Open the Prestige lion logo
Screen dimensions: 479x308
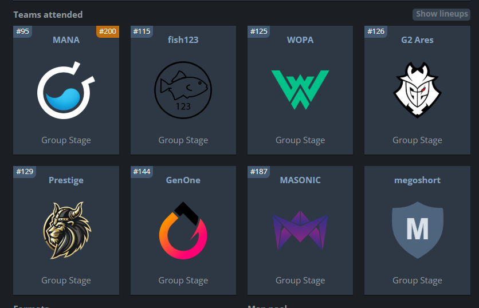[67, 230]
